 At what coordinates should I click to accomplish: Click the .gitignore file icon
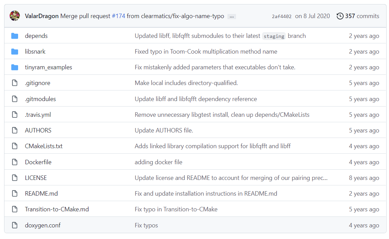(x=15, y=83)
